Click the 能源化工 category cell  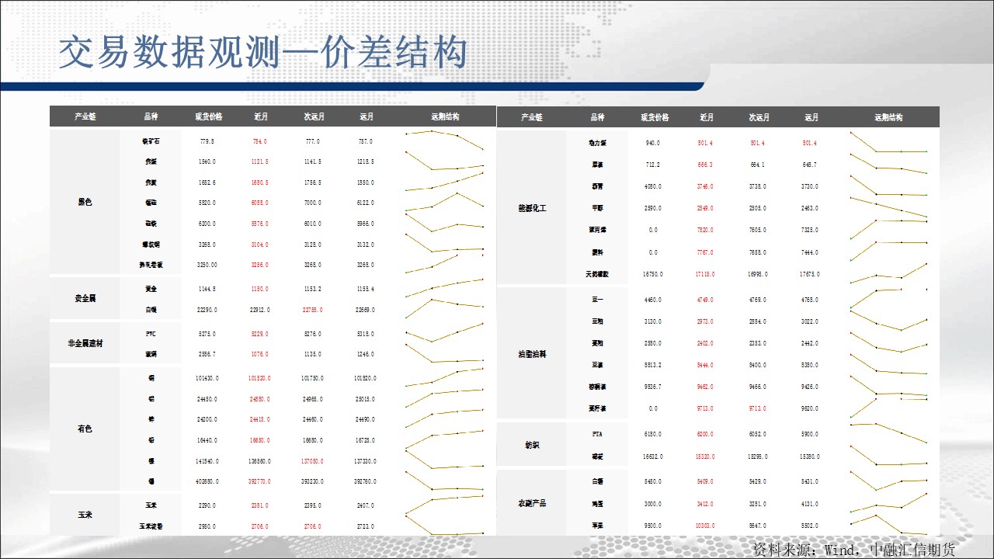pos(531,208)
